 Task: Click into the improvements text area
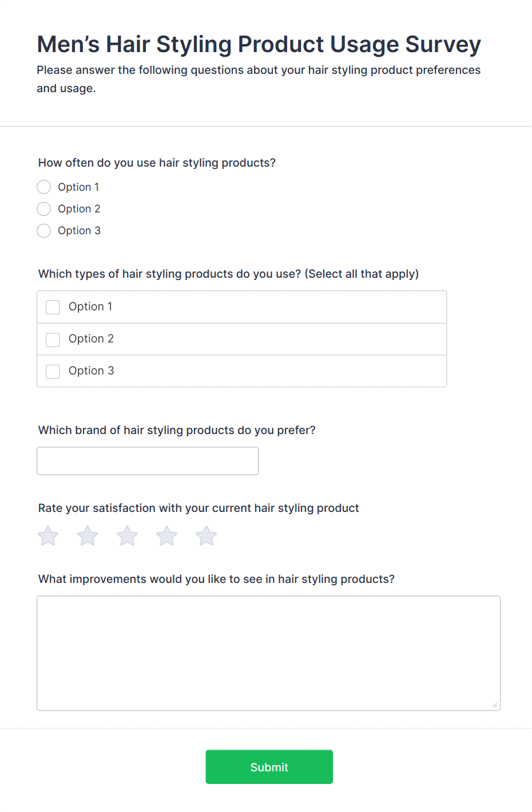coord(268,653)
